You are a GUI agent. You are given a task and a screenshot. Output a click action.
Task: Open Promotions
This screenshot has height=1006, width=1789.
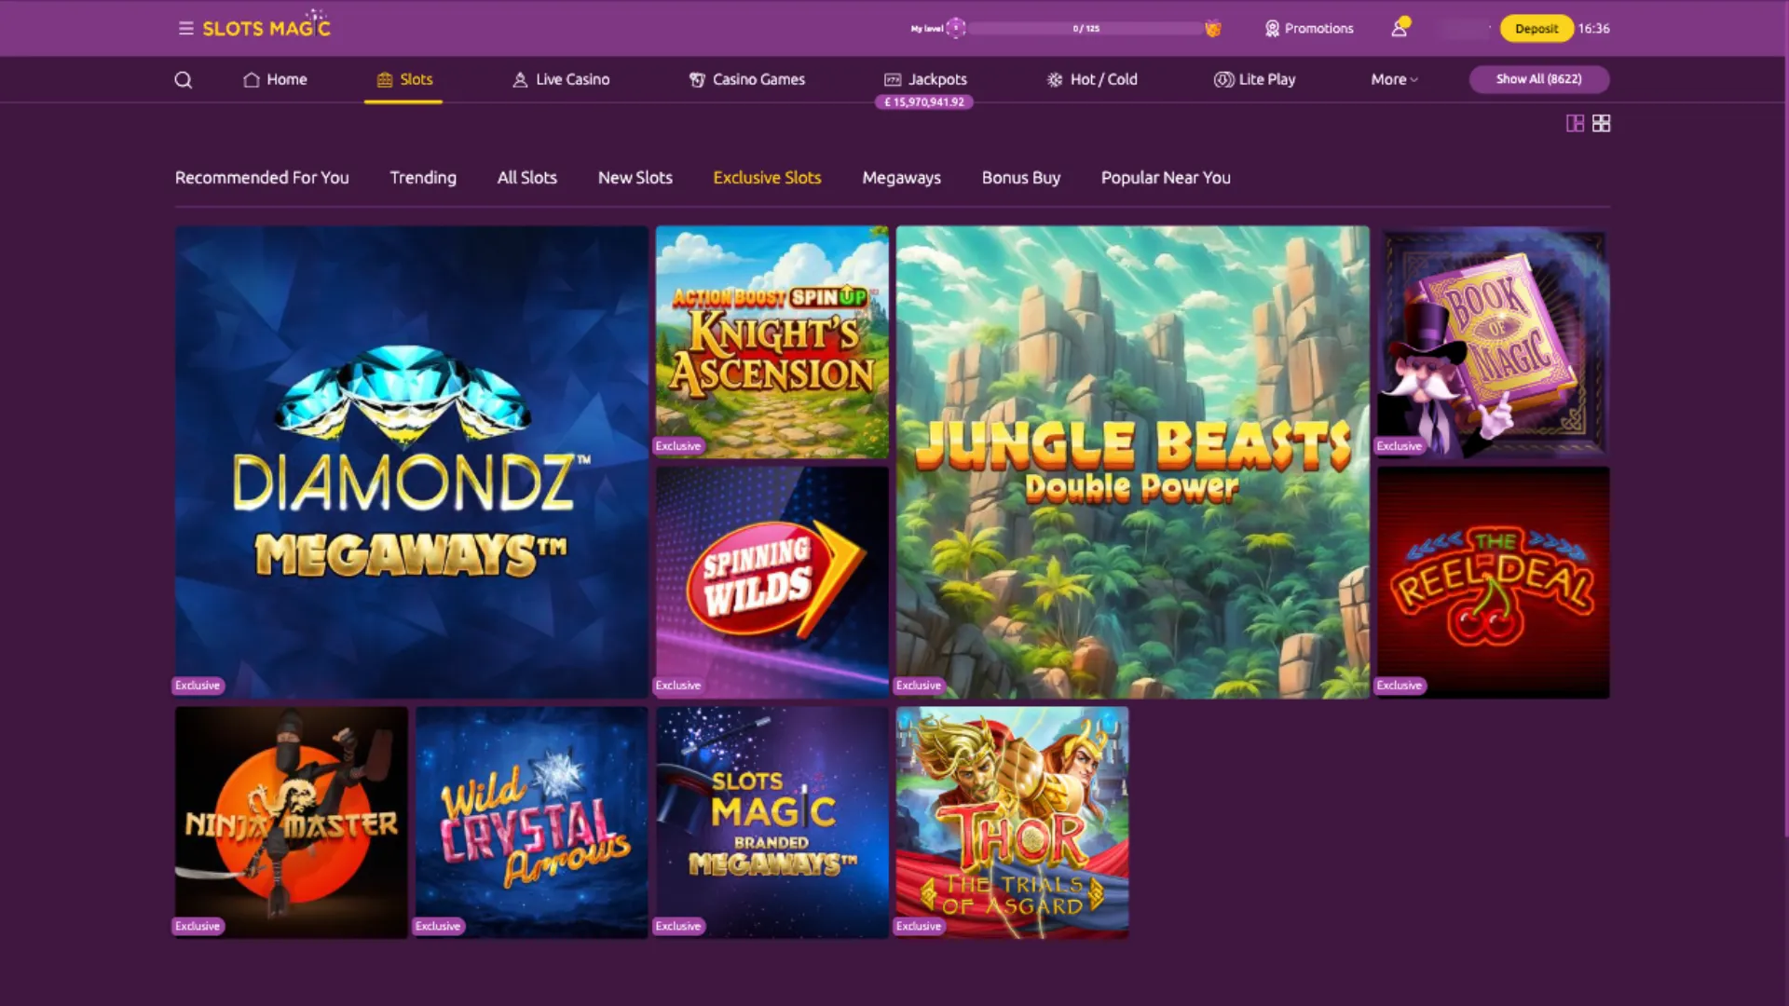pyautogui.click(x=1308, y=28)
